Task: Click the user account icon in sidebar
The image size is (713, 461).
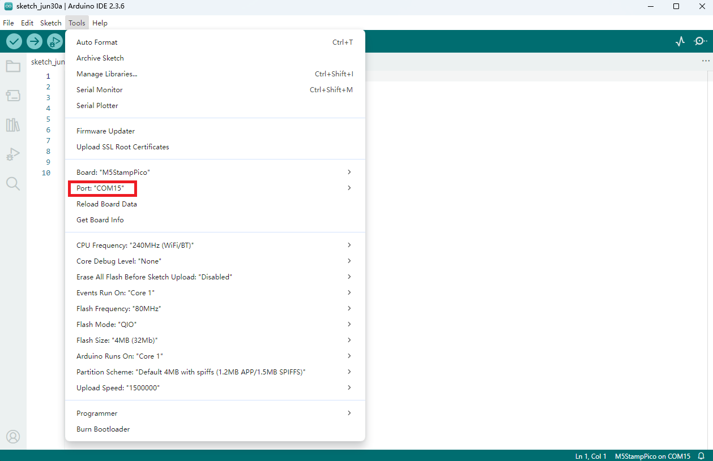Action: click(13, 437)
